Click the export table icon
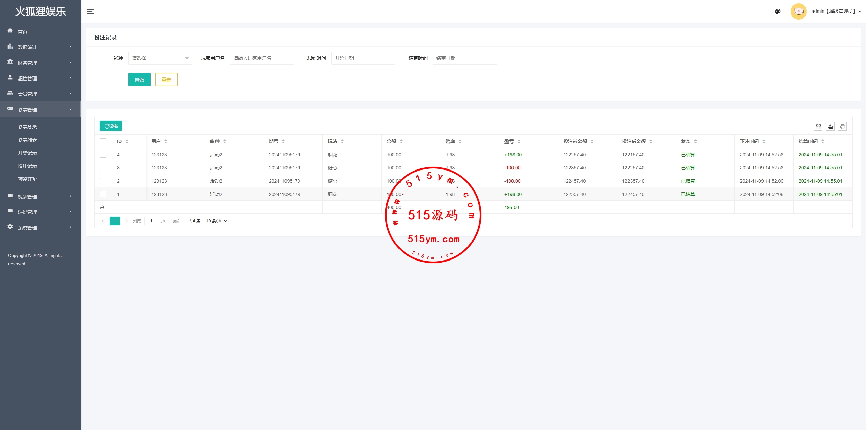 tap(830, 127)
